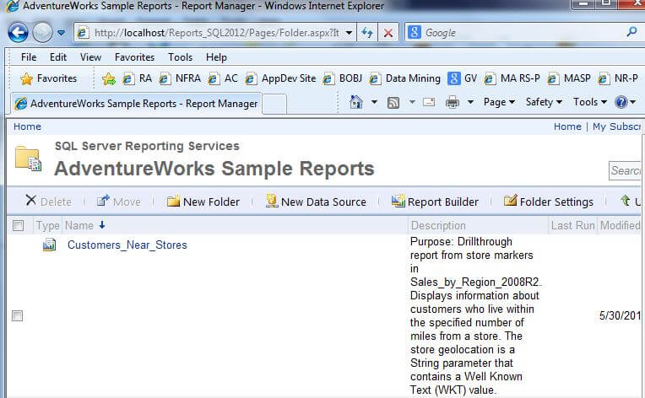Image resolution: width=645 pixels, height=398 pixels.
Task: Sort by the Description column header
Action: tap(438, 225)
